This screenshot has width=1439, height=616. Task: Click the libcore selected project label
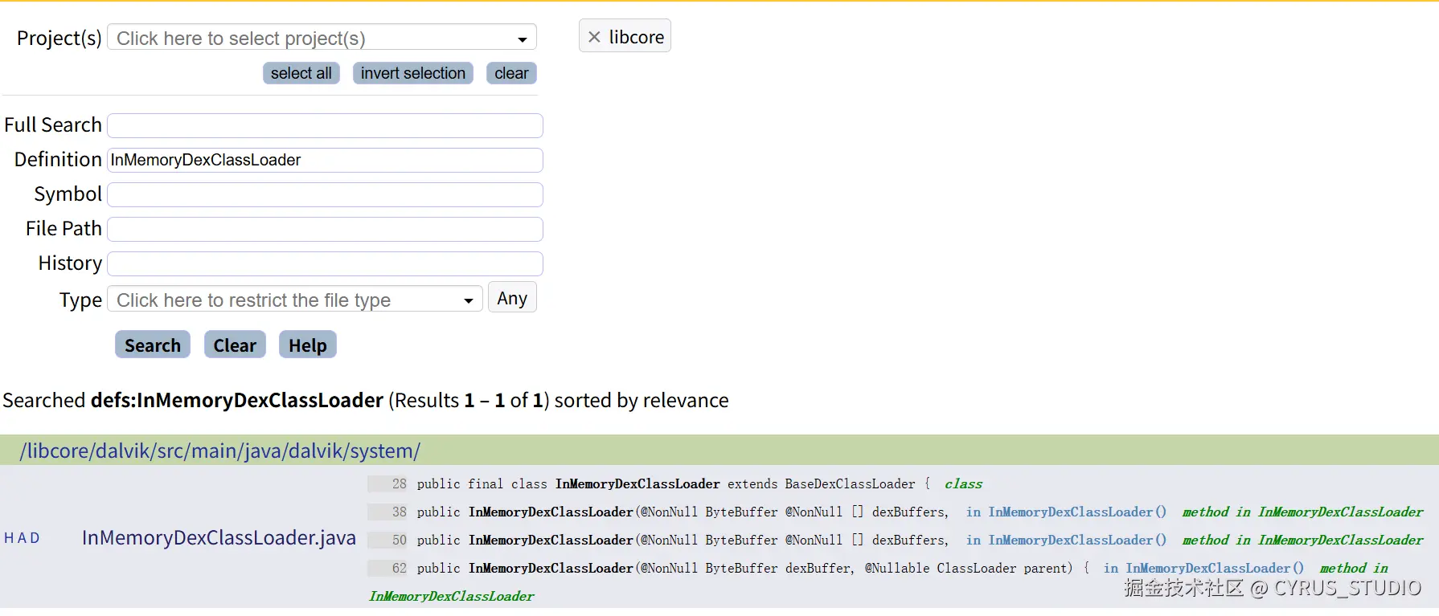click(636, 37)
